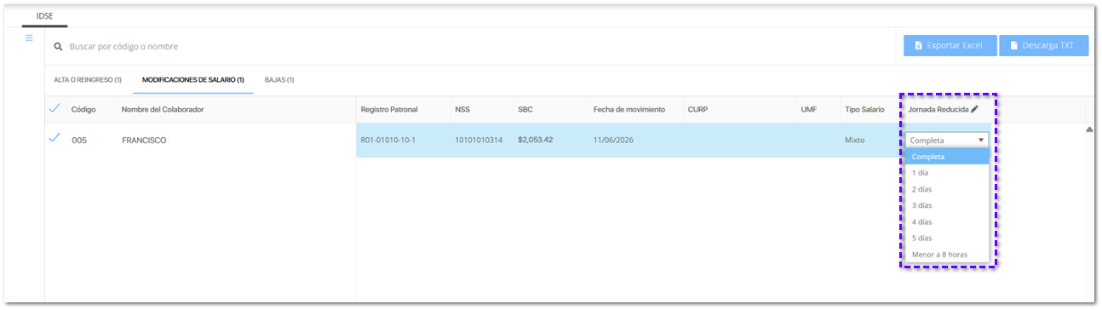Switch to ALTA O REINGRESO tab
Image resolution: width=1102 pixels, height=310 pixels.
[x=88, y=80]
